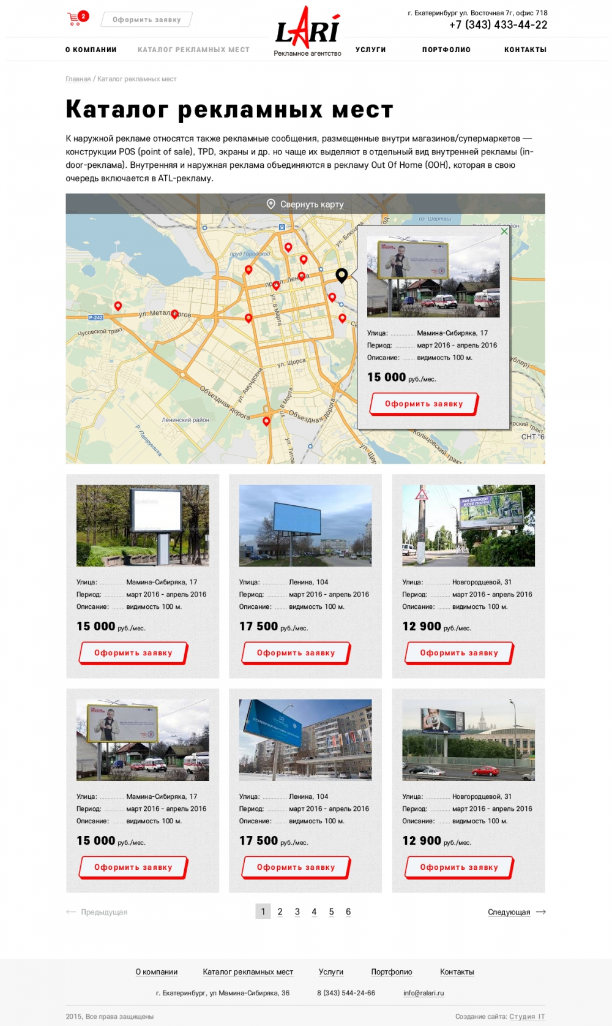Viewport: 612px width, 1026px height.
Task: Open footer Услуги link
Action: 331,972
